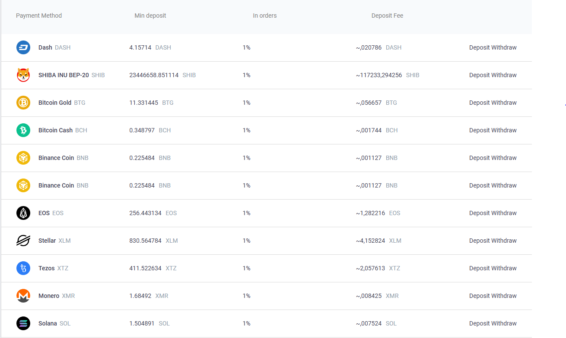Choose Withdraw for Bitcoin Cash
566x338 pixels.
505,130
